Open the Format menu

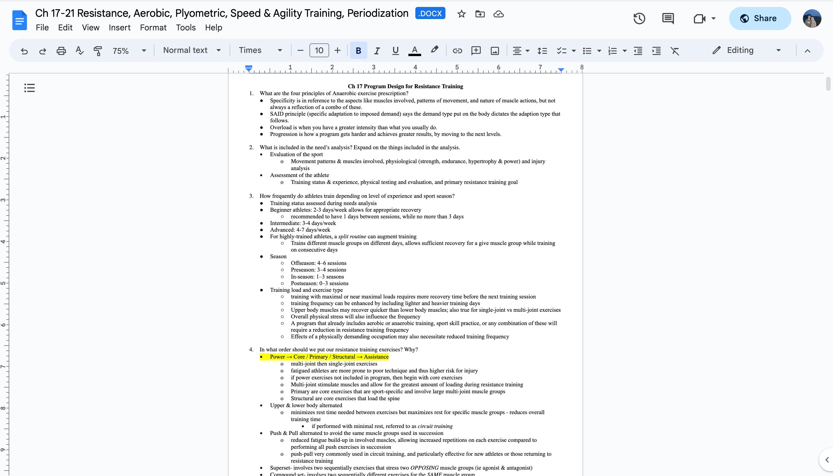coord(153,27)
